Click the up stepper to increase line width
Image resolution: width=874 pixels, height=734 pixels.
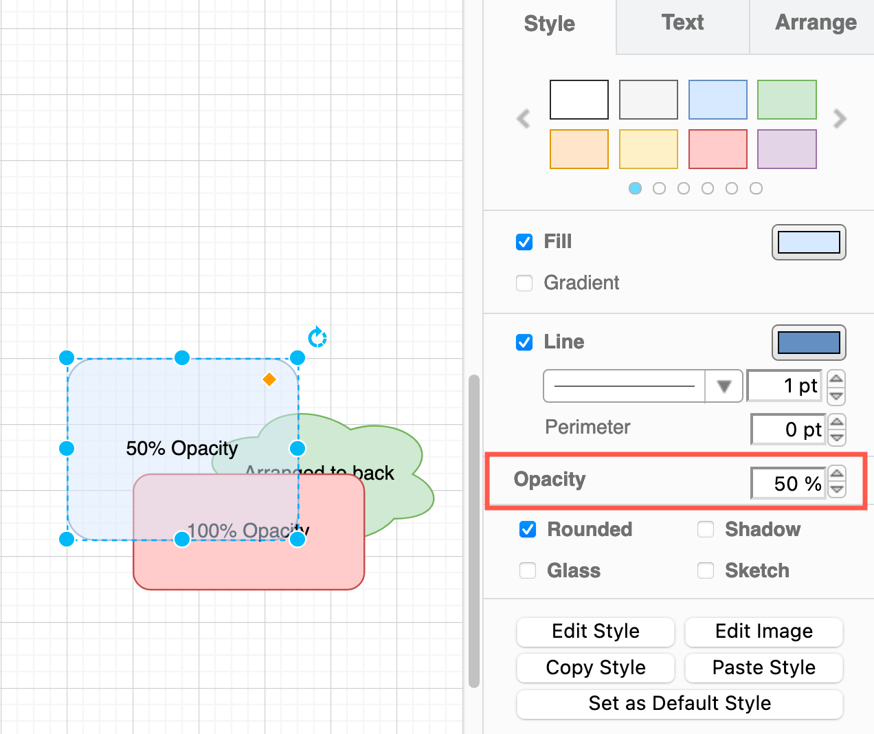point(836,377)
